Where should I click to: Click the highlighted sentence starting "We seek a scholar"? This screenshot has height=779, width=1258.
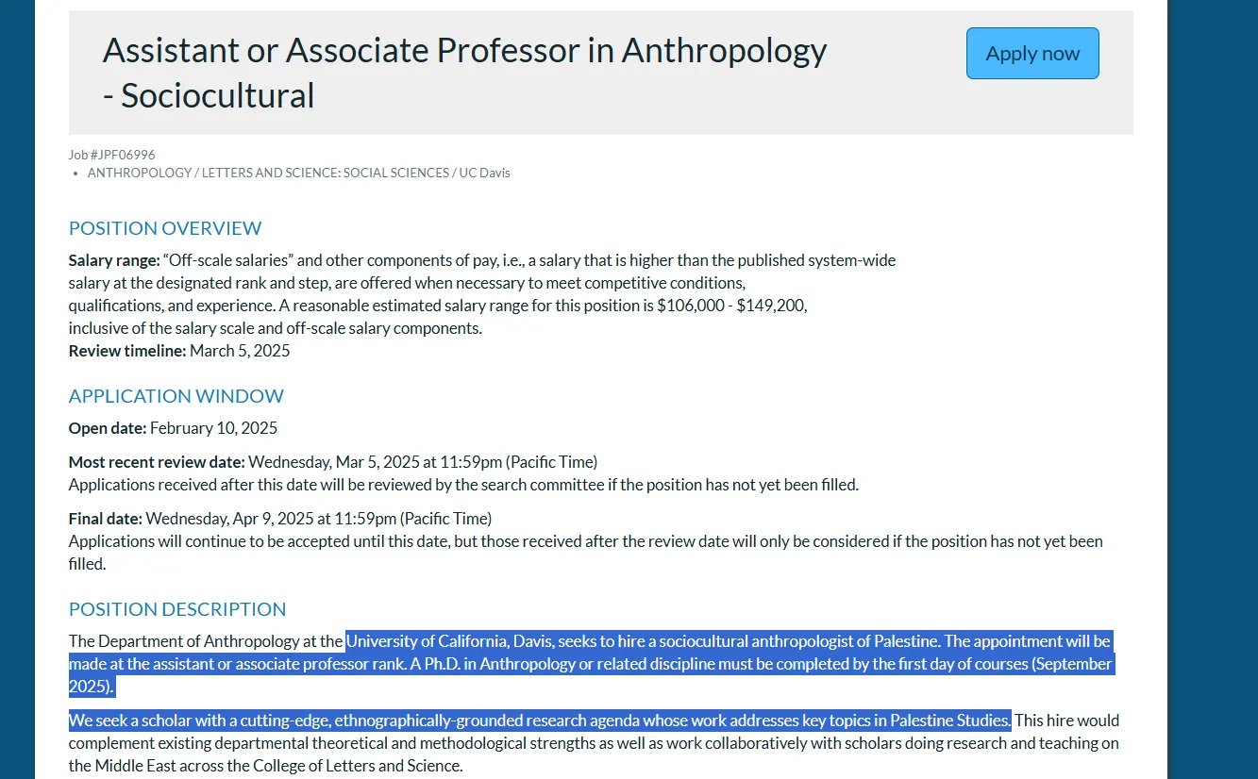(x=538, y=721)
